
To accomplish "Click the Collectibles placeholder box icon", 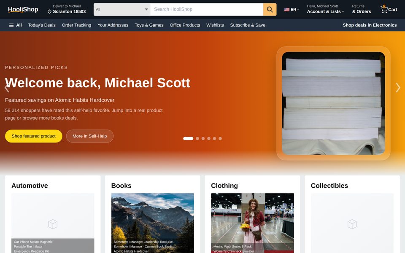I will [352, 224].
